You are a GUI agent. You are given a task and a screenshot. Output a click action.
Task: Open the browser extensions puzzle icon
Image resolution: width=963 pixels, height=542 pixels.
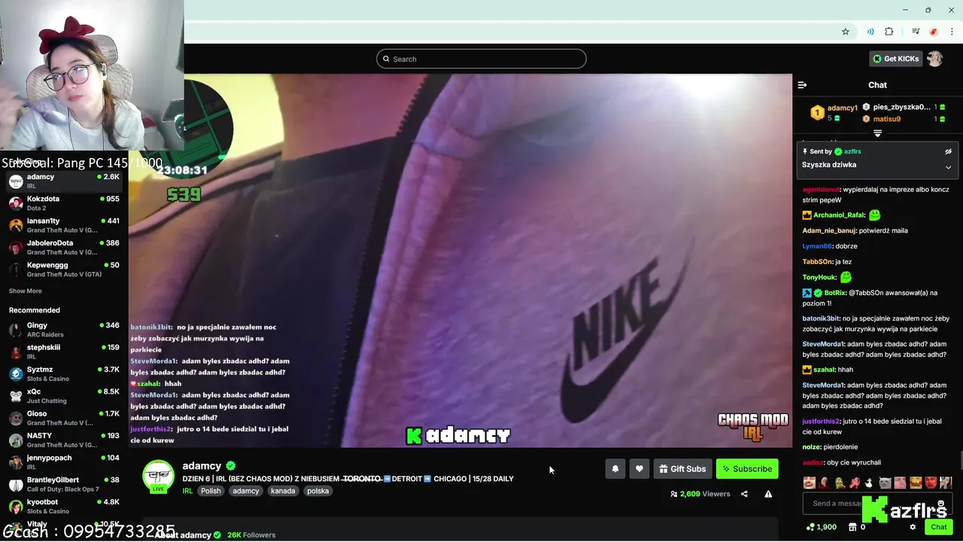pyautogui.click(x=889, y=32)
